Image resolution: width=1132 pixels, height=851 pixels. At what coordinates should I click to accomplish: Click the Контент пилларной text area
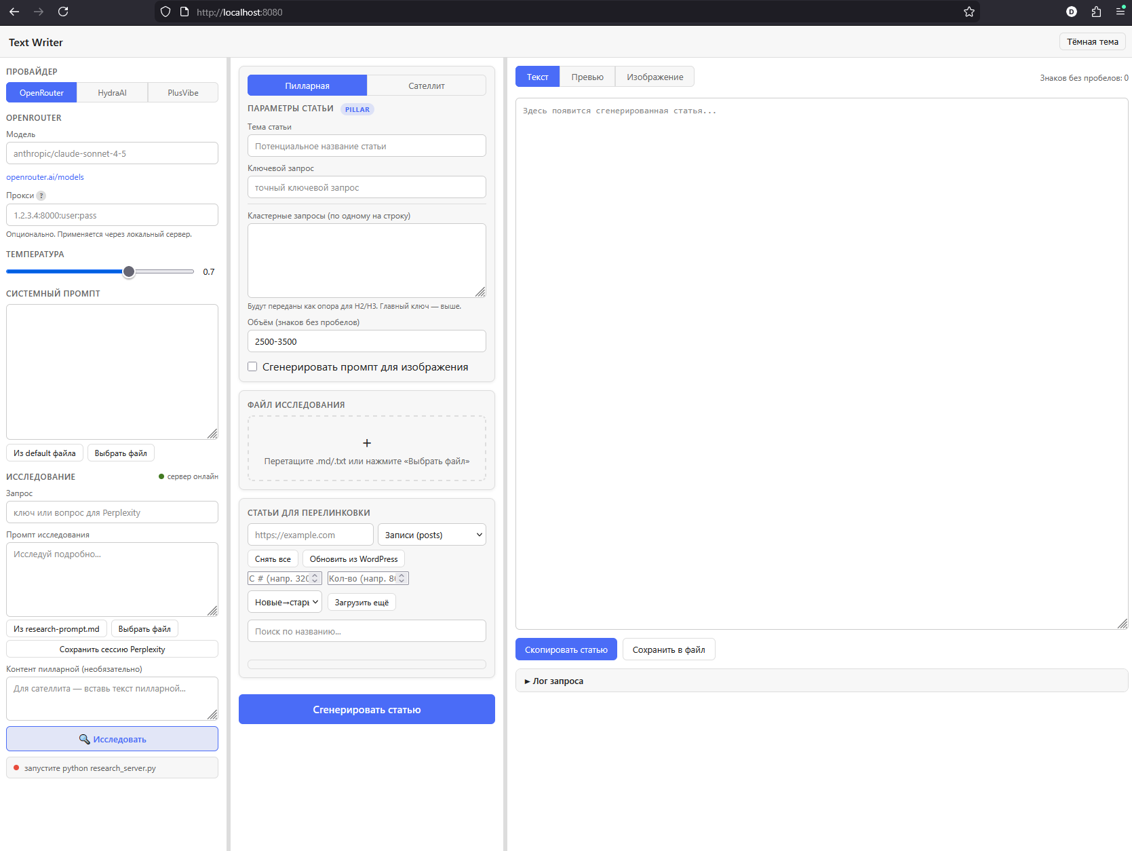tap(112, 698)
